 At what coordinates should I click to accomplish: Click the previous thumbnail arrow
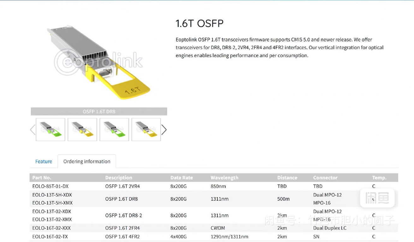pyautogui.click(x=33, y=130)
